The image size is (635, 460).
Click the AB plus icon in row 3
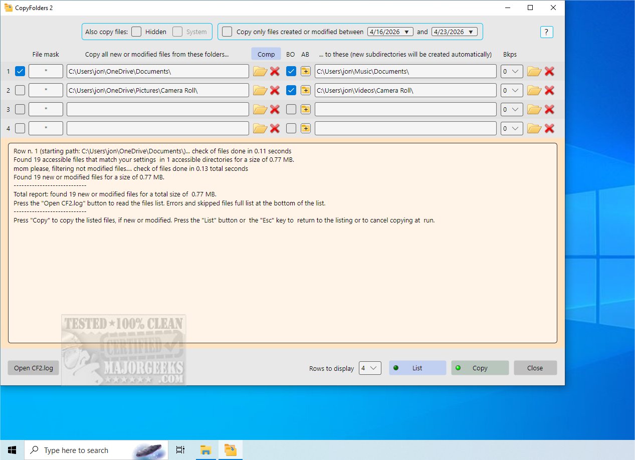click(x=306, y=109)
